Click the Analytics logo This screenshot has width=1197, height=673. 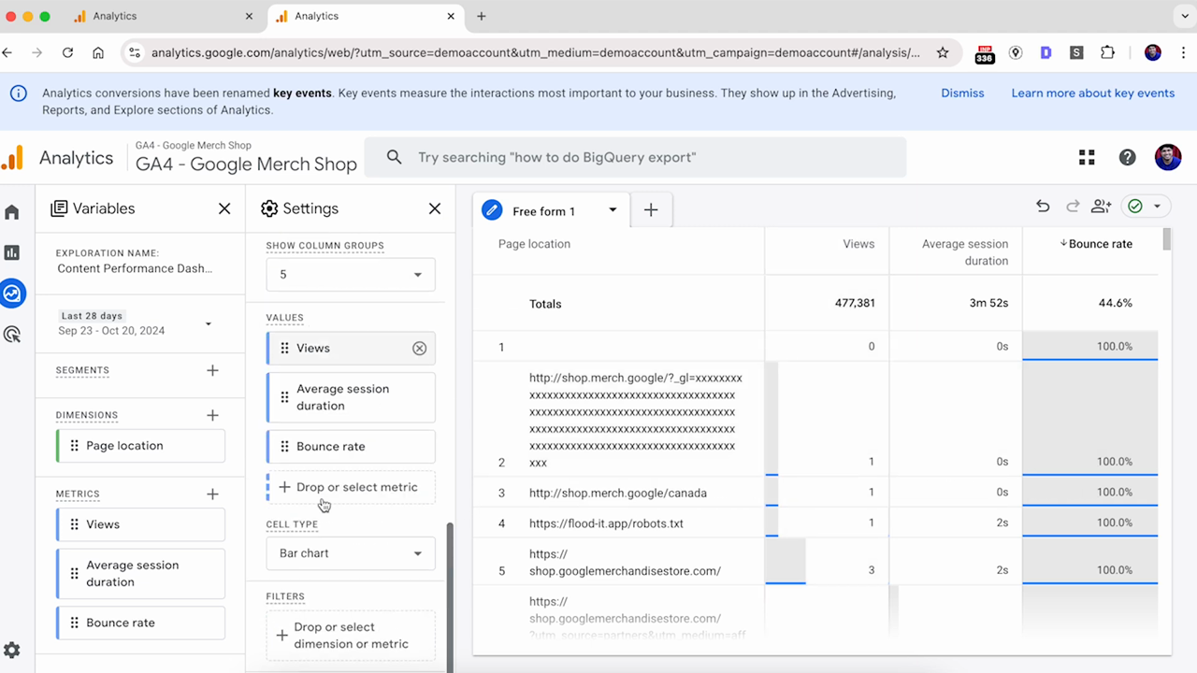coord(12,157)
